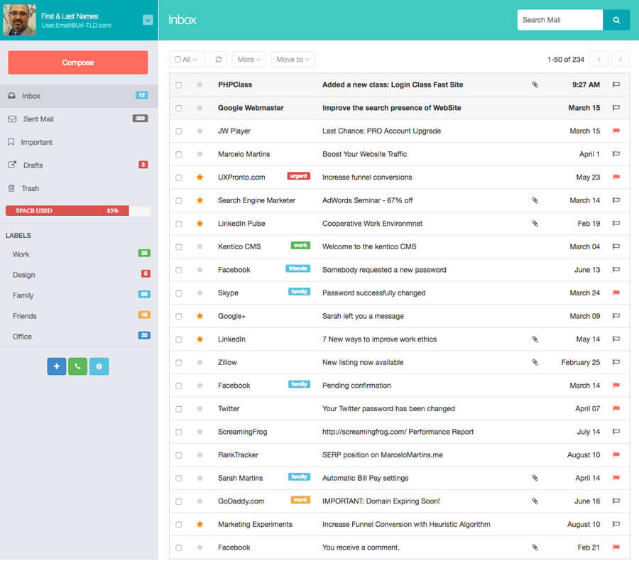Star the PHPClass email
The image size is (639, 578).
tap(200, 84)
